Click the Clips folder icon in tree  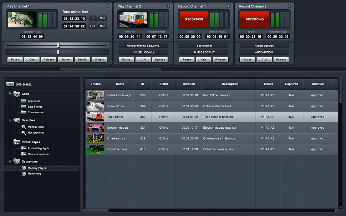16,94
